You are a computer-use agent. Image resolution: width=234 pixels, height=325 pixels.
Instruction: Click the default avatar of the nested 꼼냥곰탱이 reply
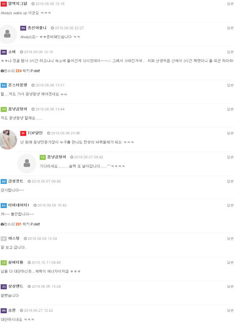click(27, 163)
